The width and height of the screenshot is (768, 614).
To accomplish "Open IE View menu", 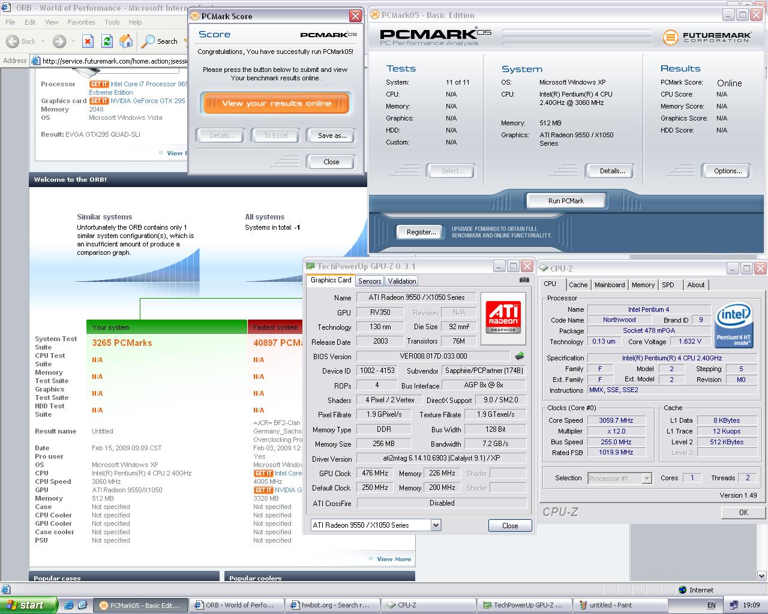I will [x=52, y=22].
